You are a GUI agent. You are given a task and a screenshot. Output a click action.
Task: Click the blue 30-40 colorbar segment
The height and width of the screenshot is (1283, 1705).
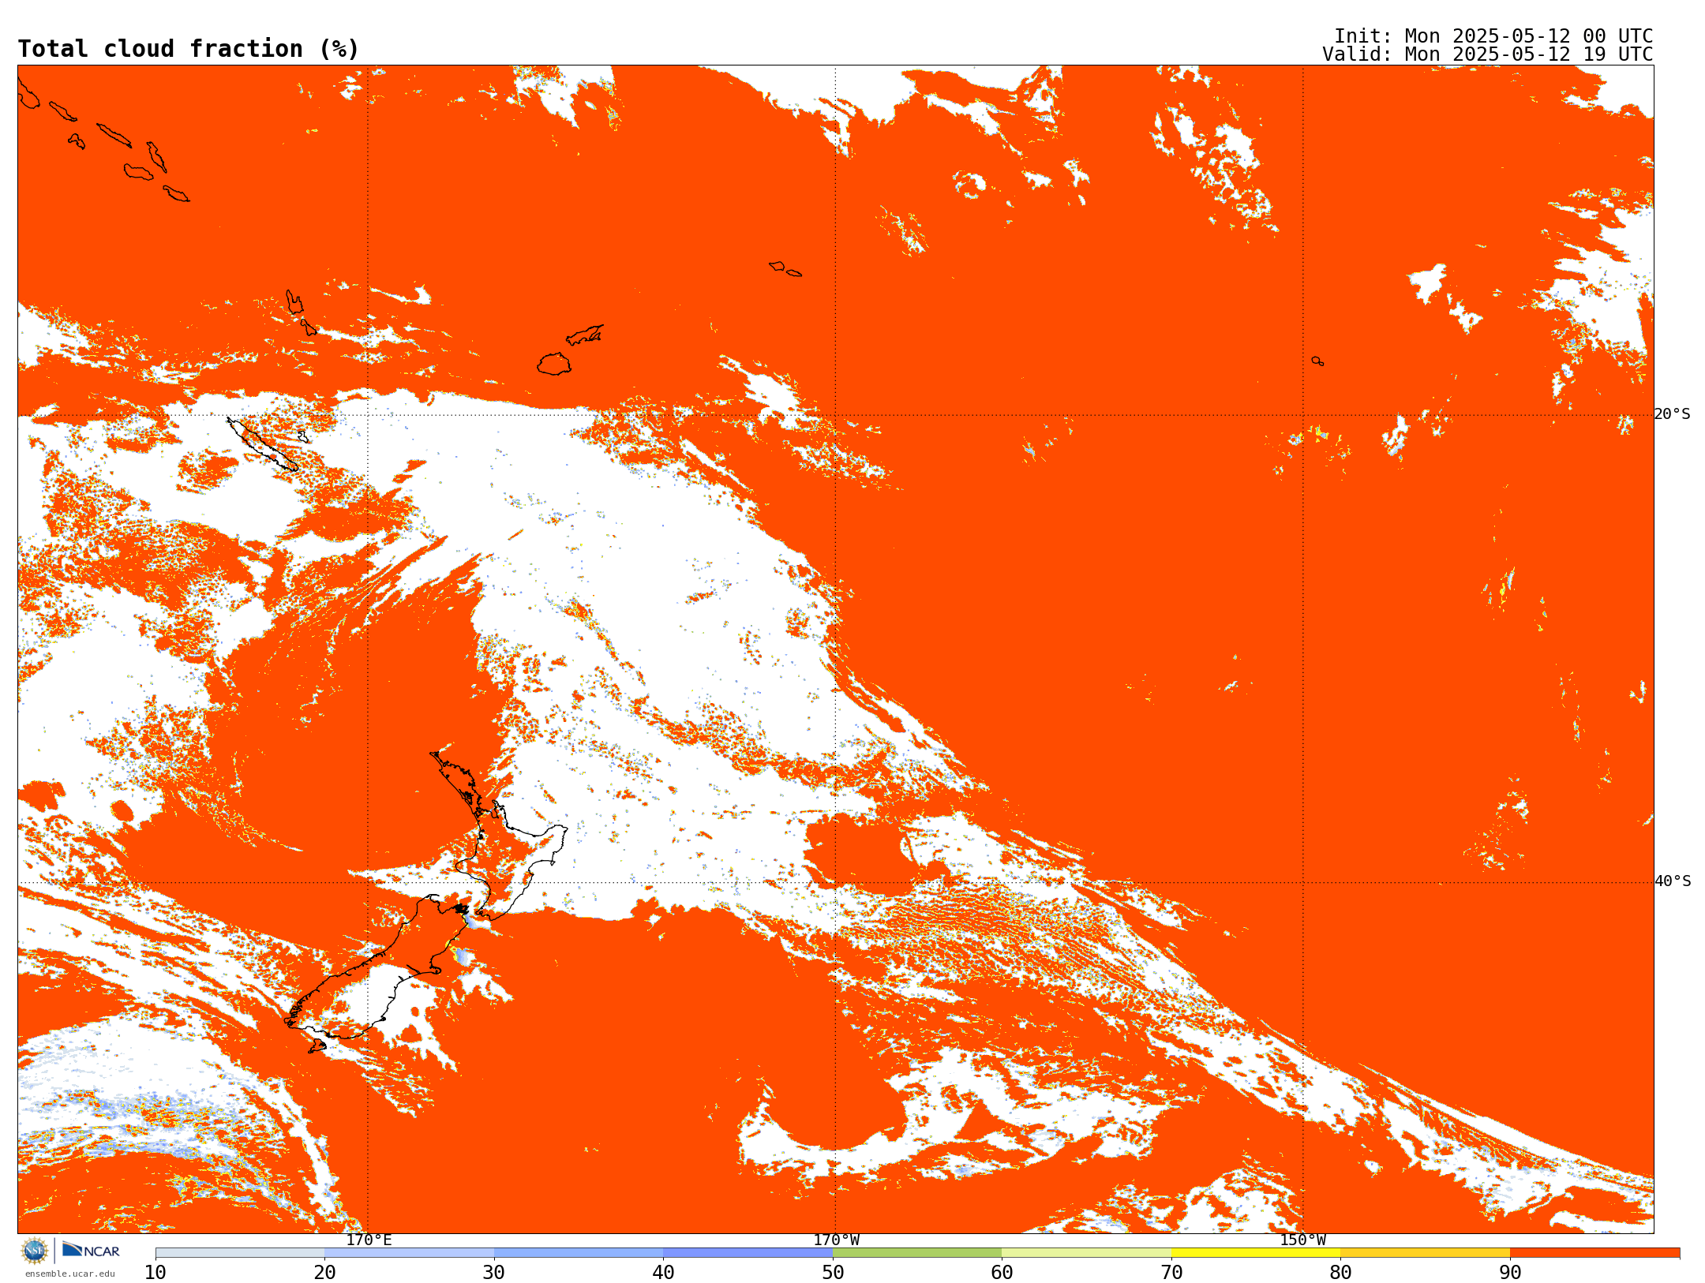[579, 1253]
